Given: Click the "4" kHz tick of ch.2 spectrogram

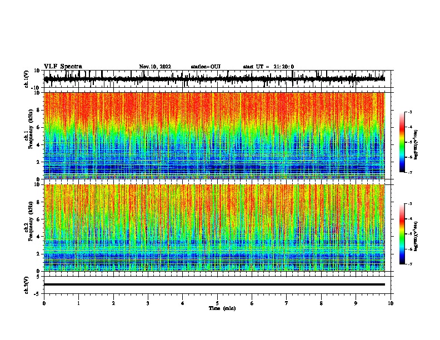Looking at the screenshot, I should [x=39, y=237].
